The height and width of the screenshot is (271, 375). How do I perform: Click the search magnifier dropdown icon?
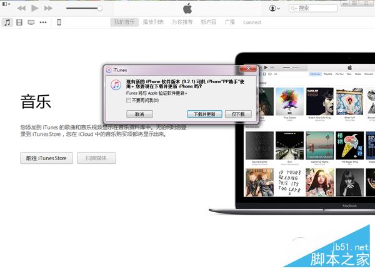tap(294, 8)
